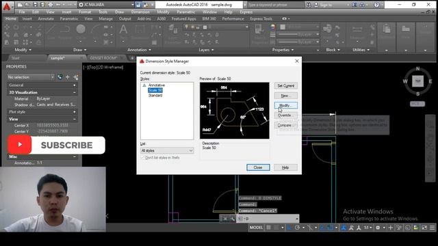Viewport: 438px width, 246px height.
Task: Open the Dimension menu
Action: [x=140, y=12]
